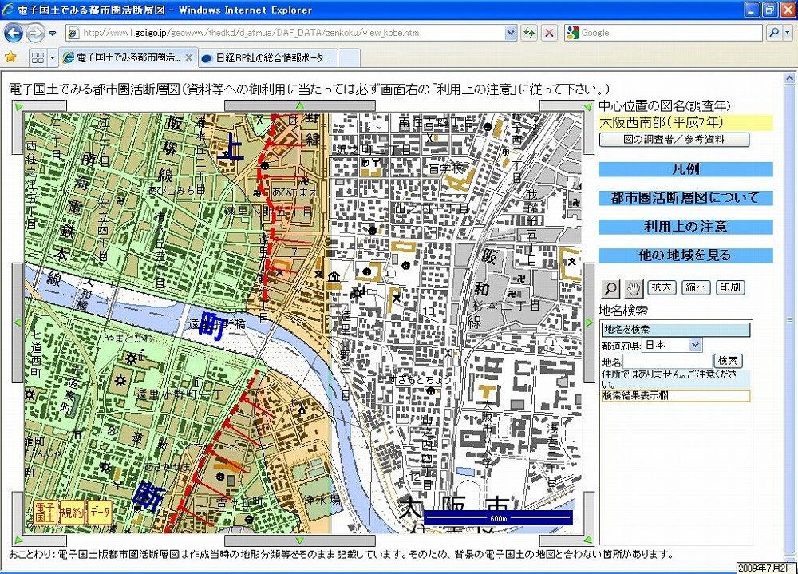
Task: Click the 図の調査者／参考資料 button
Action: coord(674,140)
